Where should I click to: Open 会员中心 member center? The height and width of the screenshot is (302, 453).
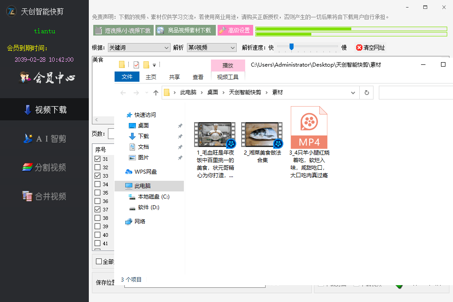pyautogui.click(x=47, y=77)
